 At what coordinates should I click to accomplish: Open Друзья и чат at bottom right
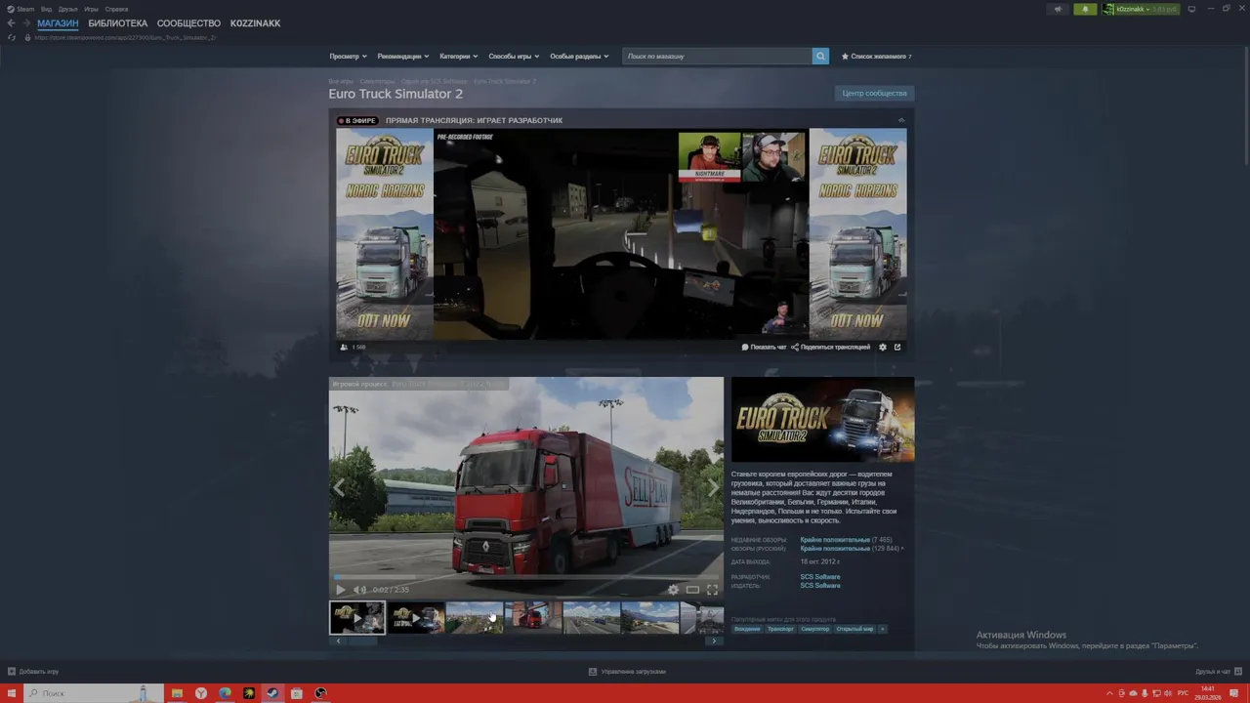point(1217,672)
